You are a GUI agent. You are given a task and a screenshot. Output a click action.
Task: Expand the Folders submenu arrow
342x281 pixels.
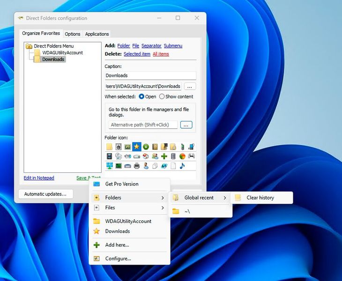click(x=163, y=198)
